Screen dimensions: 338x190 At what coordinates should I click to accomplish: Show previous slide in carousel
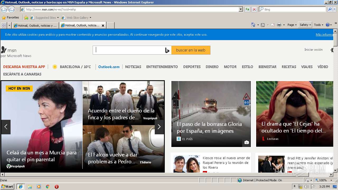[6, 127]
